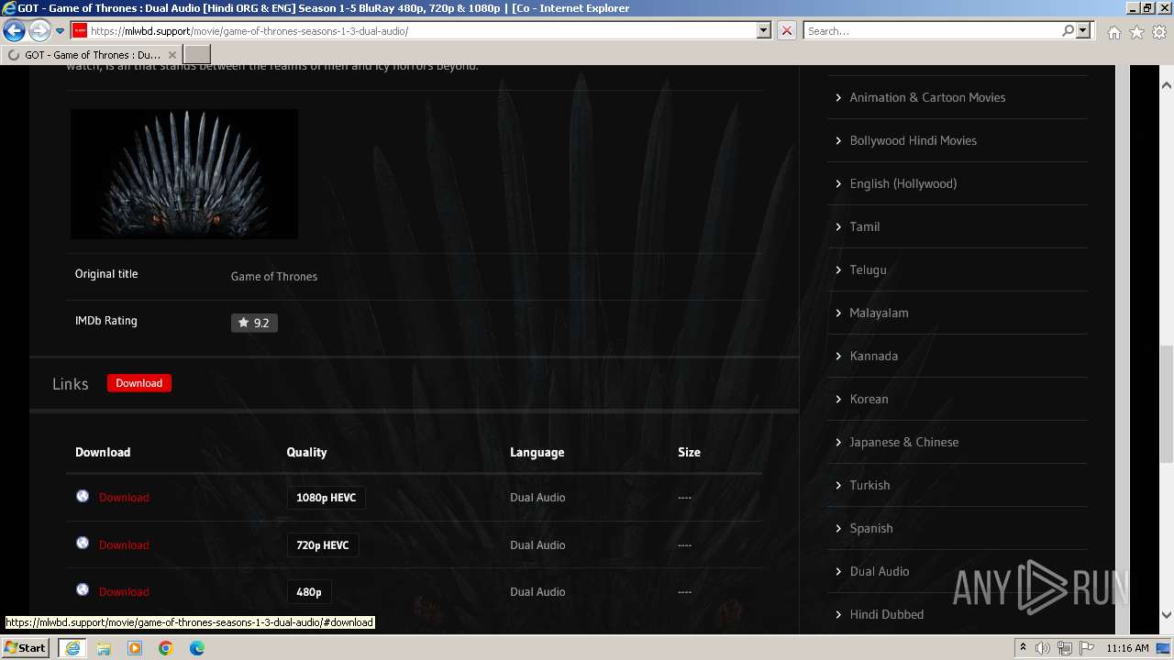Open Windows Media Player in taskbar
The height and width of the screenshot is (660, 1174).
point(135,648)
